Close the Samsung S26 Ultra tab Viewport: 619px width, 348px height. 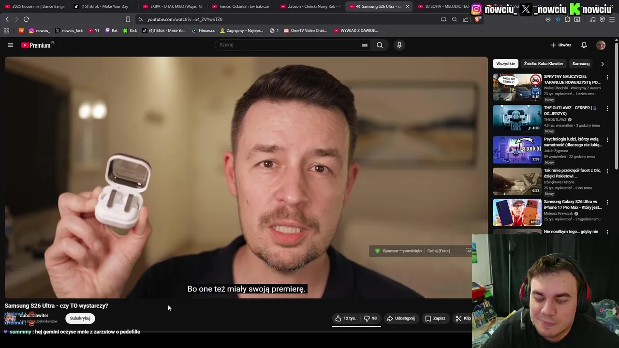(x=407, y=6)
